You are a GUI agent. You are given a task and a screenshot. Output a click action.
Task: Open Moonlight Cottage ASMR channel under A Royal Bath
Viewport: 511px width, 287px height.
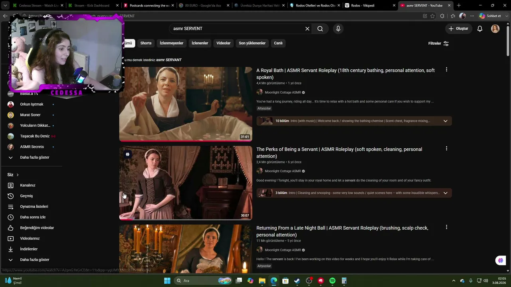(283, 92)
